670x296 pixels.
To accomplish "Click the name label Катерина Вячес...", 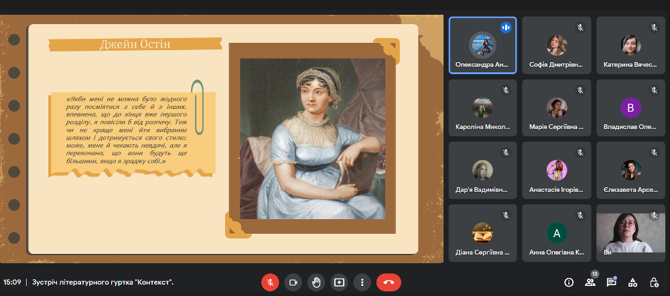I will 630,65.
